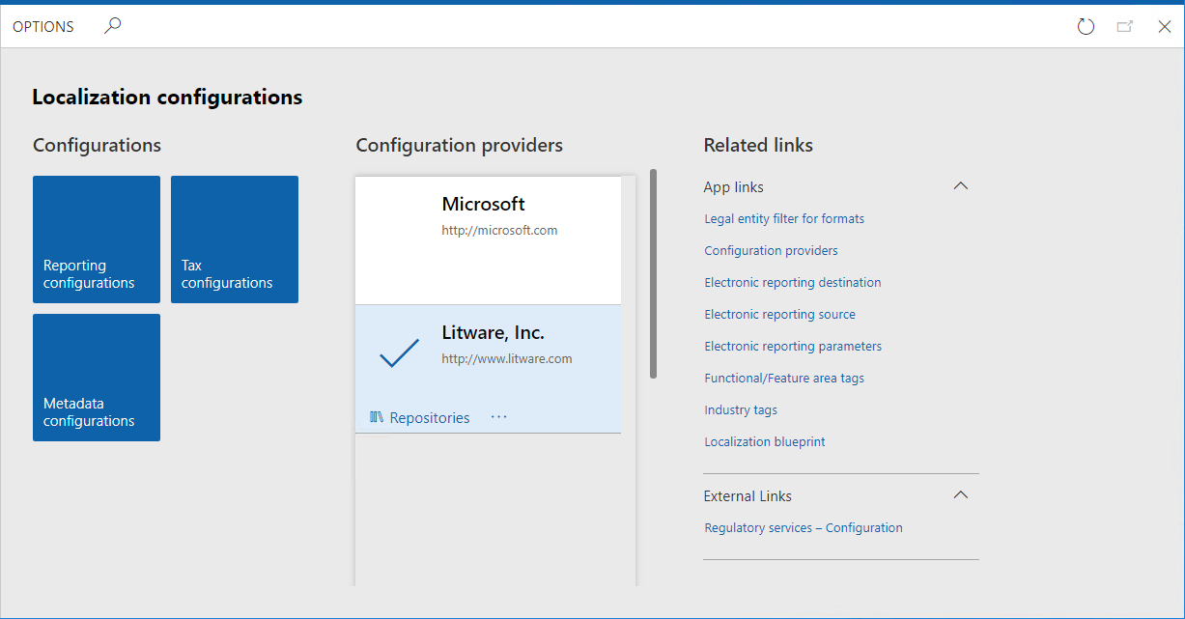Image resolution: width=1185 pixels, height=619 pixels.
Task: Open Electronic reporting source link
Action: pyautogui.click(x=779, y=315)
